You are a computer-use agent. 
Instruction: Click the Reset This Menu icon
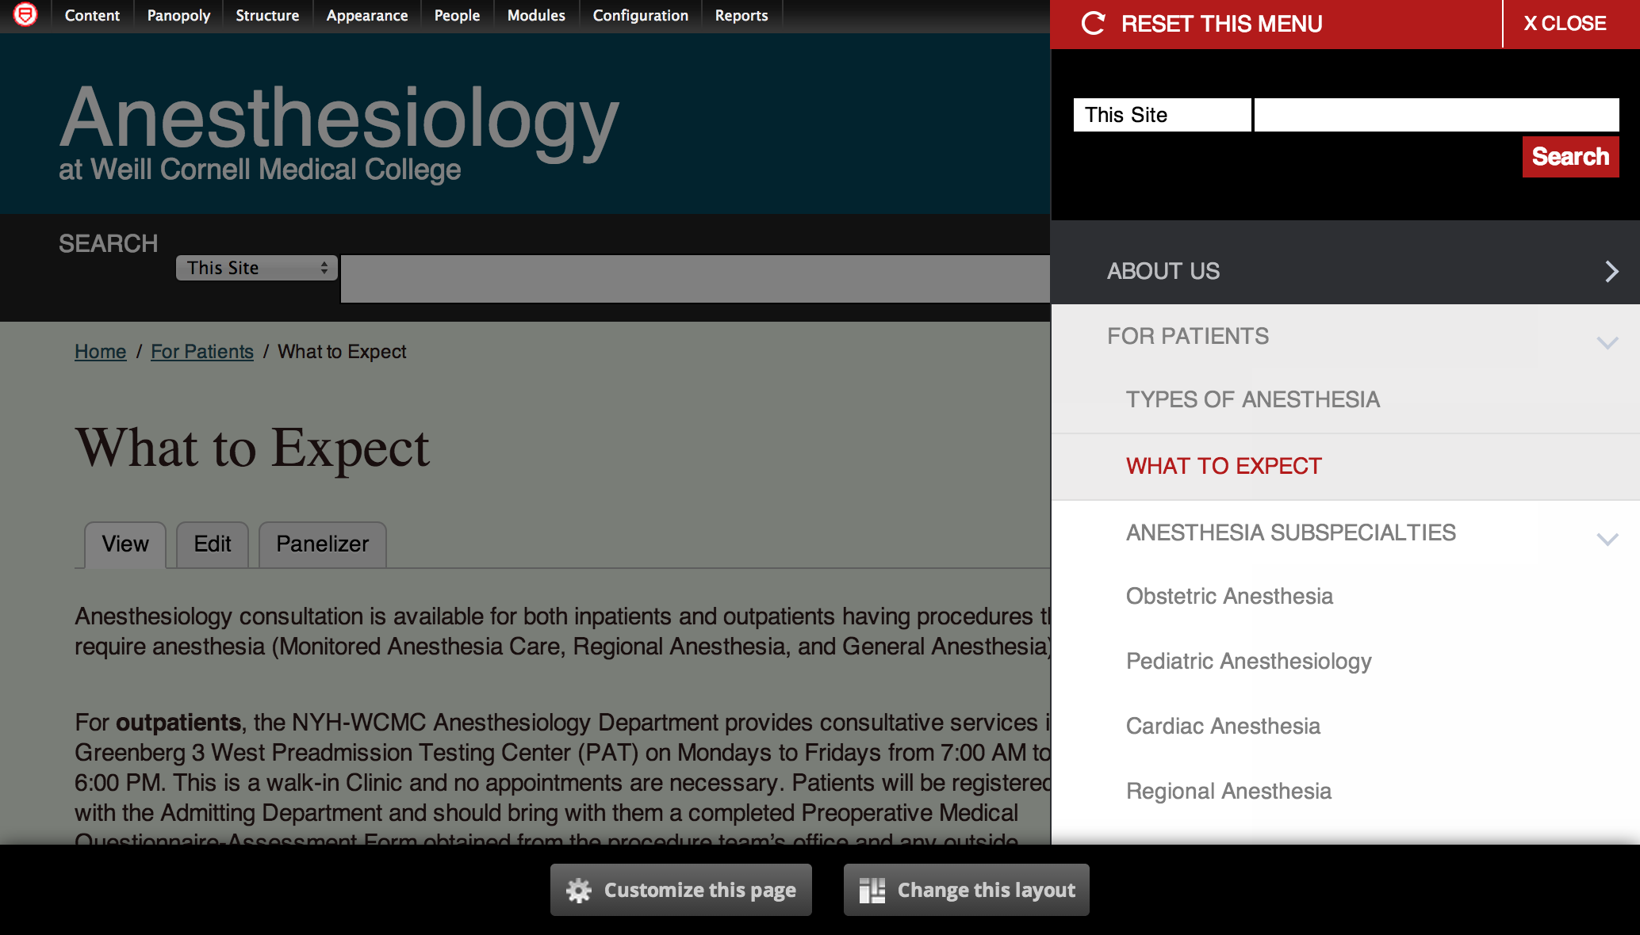point(1091,22)
